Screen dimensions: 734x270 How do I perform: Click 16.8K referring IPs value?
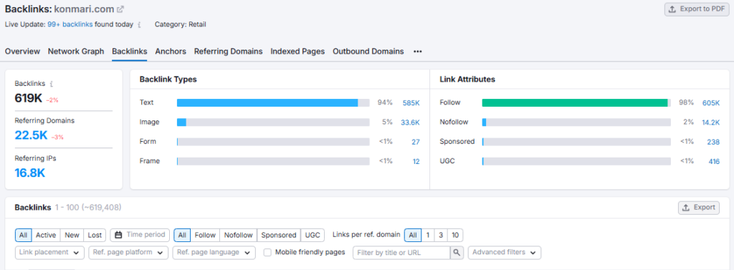pyautogui.click(x=30, y=173)
